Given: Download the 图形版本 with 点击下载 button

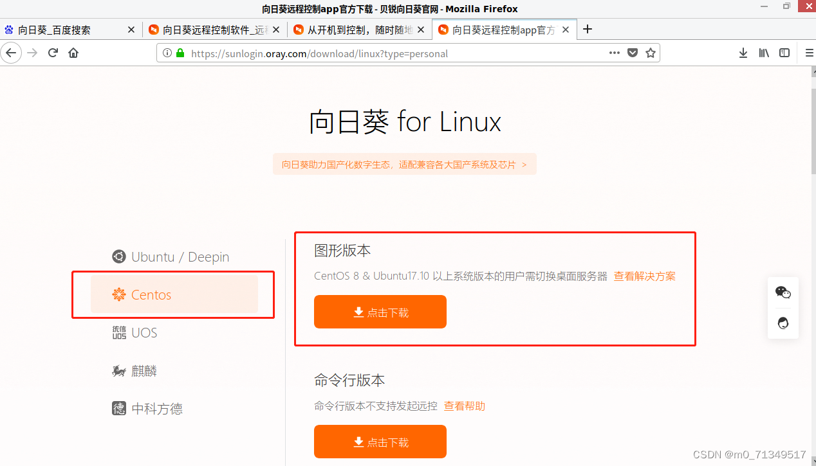Looking at the screenshot, I should [380, 312].
